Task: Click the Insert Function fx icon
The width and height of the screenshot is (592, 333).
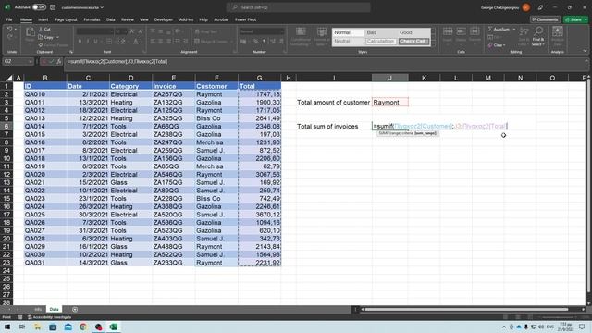Action: pos(59,62)
